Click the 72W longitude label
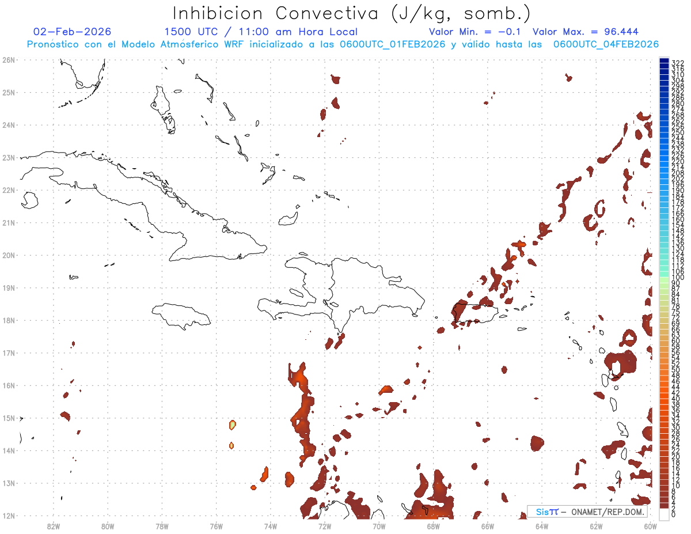Viewport: 691px width, 534px height. click(325, 525)
